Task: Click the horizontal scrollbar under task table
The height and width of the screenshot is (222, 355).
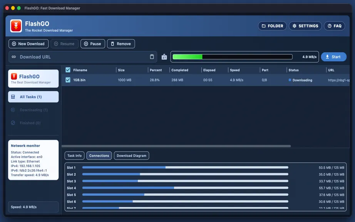Action: coord(176,146)
